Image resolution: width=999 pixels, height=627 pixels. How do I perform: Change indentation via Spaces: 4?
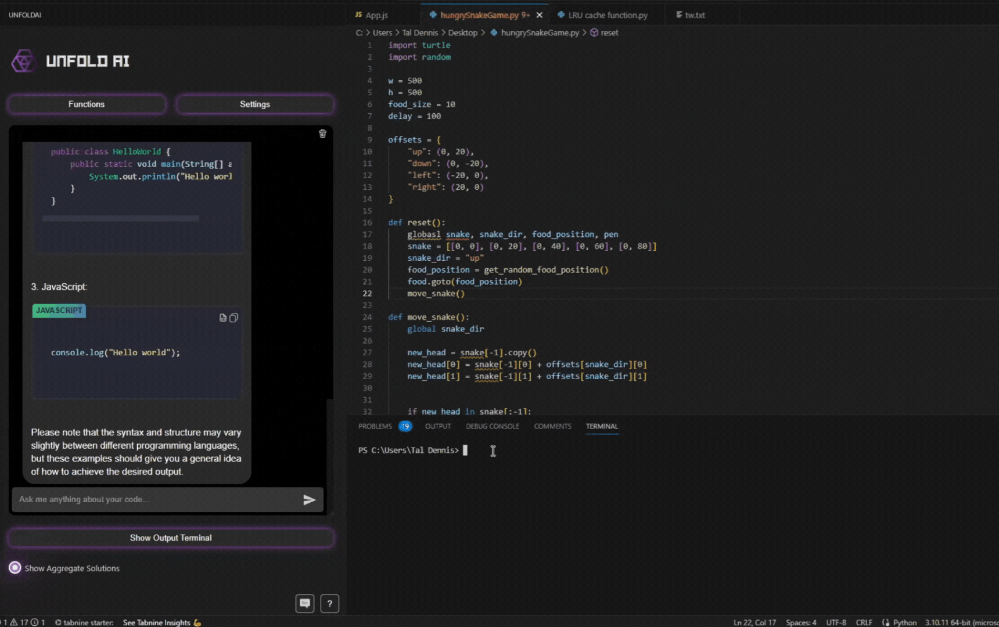[801, 622]
